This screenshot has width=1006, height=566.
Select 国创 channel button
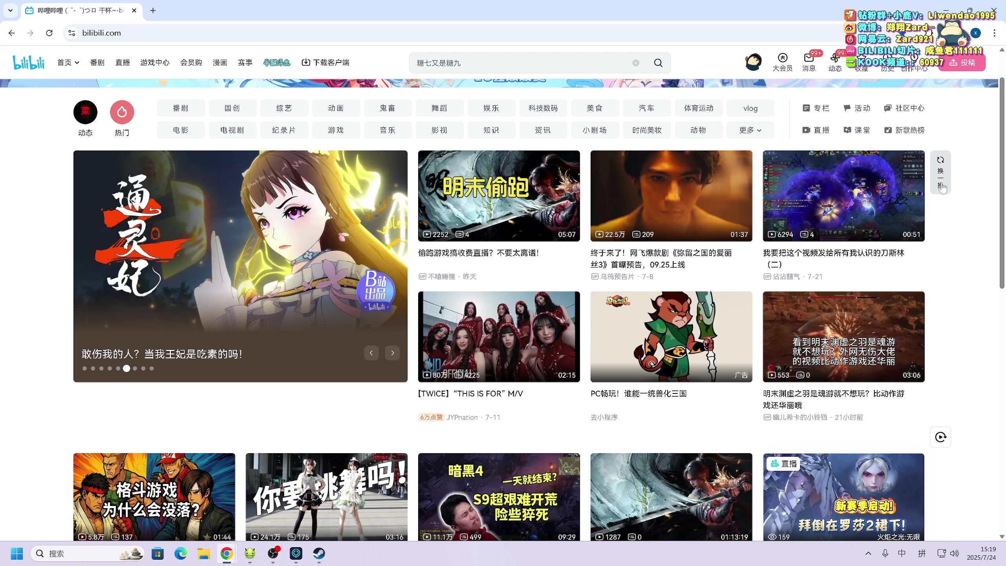click(232, 108)
